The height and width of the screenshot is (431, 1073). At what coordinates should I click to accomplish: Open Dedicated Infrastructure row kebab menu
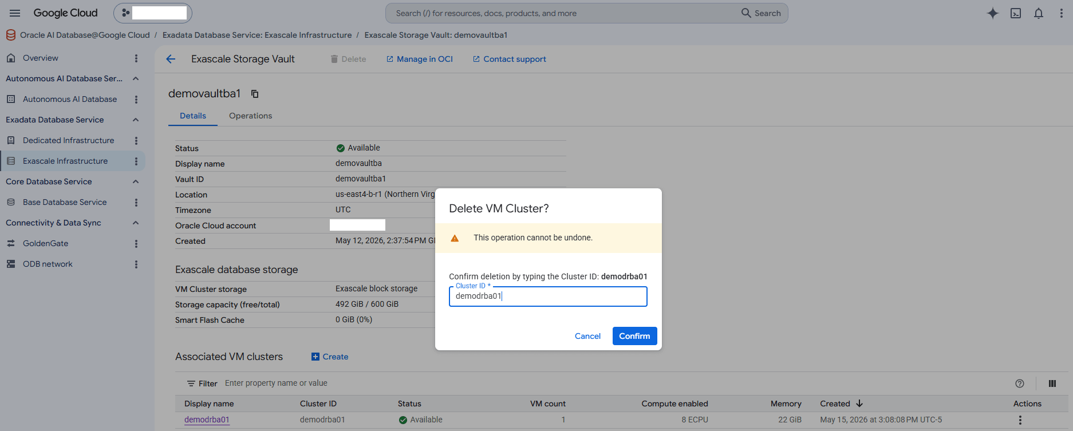[136, 141]
